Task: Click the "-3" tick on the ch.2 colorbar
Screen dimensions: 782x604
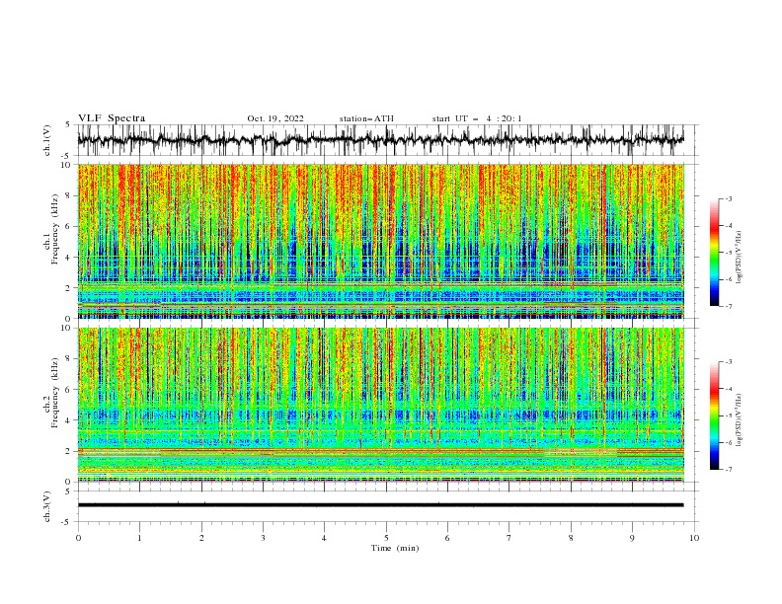Action: [729, 362]
